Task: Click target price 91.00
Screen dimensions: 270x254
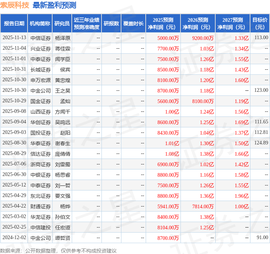Action: [262, 237]
